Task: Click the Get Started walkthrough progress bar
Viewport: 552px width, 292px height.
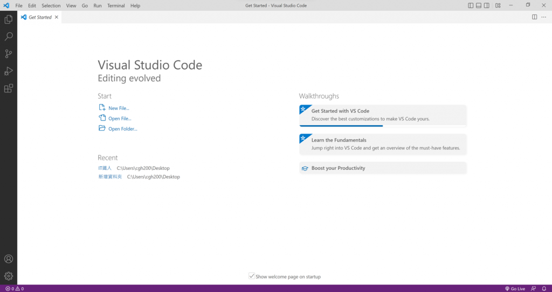Action: (x=383, y=125)
